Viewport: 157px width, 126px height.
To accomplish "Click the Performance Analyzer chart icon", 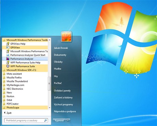I will point(8,59).
